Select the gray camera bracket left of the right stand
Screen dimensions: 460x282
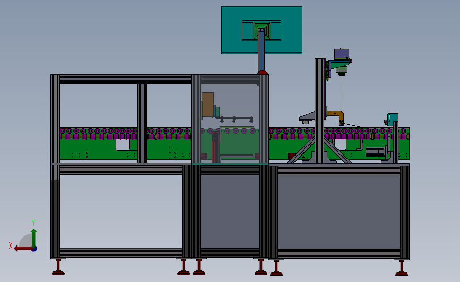pos(307,117)
